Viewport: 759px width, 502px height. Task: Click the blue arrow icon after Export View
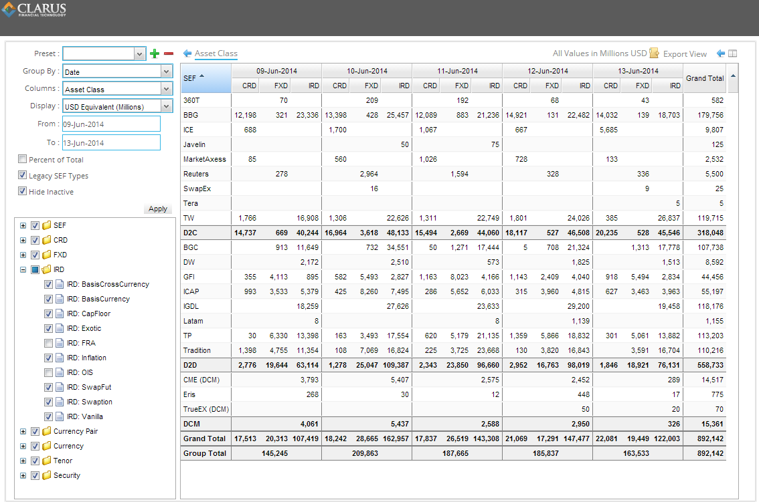(721, 53)
